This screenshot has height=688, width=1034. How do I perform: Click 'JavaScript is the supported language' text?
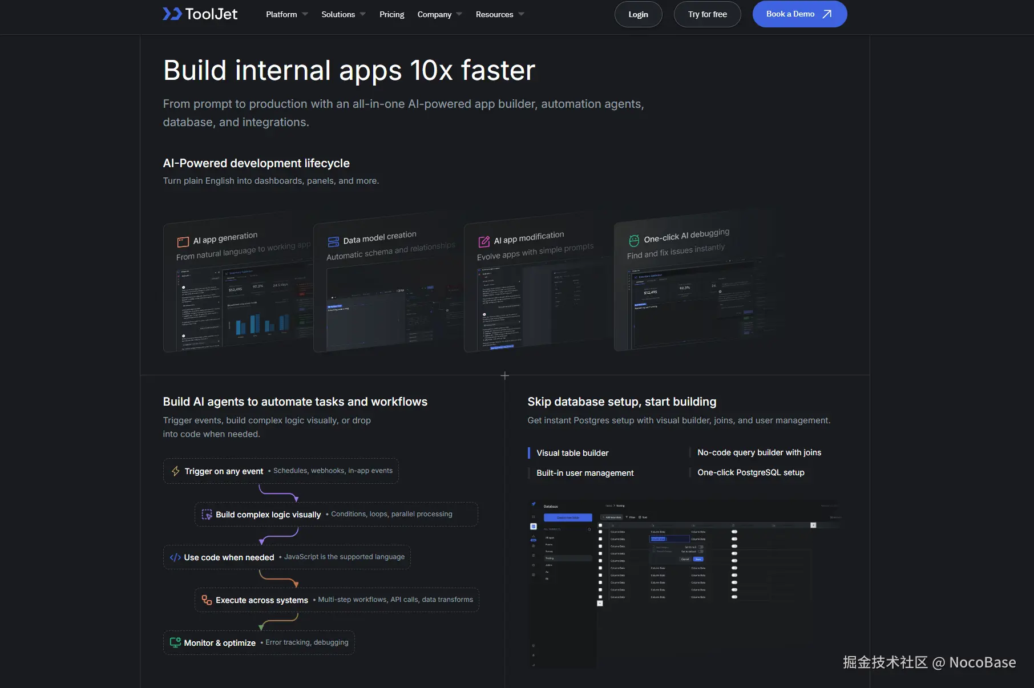point(344,557)
